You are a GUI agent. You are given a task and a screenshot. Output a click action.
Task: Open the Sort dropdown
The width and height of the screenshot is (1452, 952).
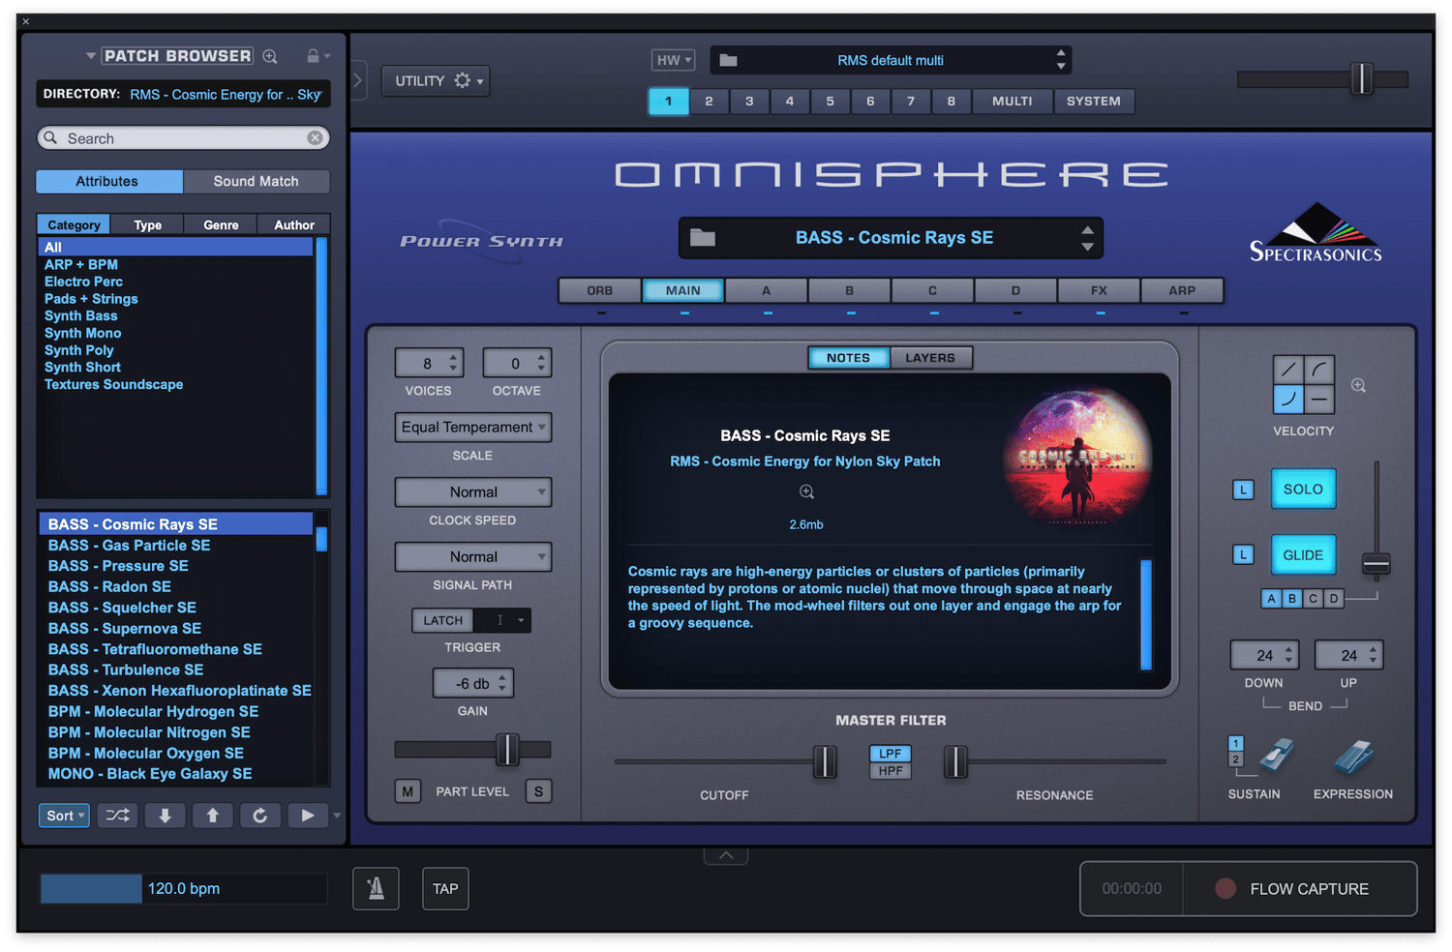point(64,816)
